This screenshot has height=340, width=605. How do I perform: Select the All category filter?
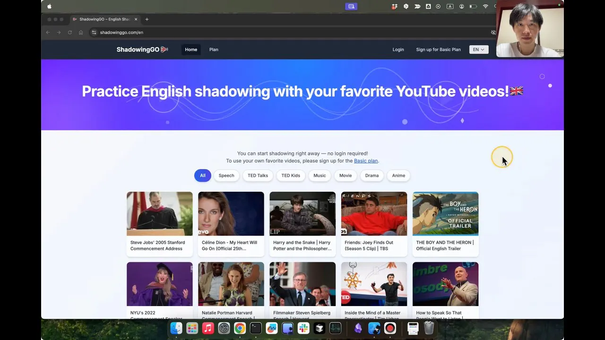(x=202, y=176)
